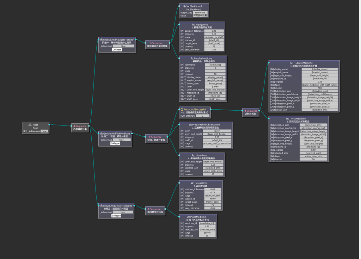Select the SetBlackboard node icon

point(184,6)
